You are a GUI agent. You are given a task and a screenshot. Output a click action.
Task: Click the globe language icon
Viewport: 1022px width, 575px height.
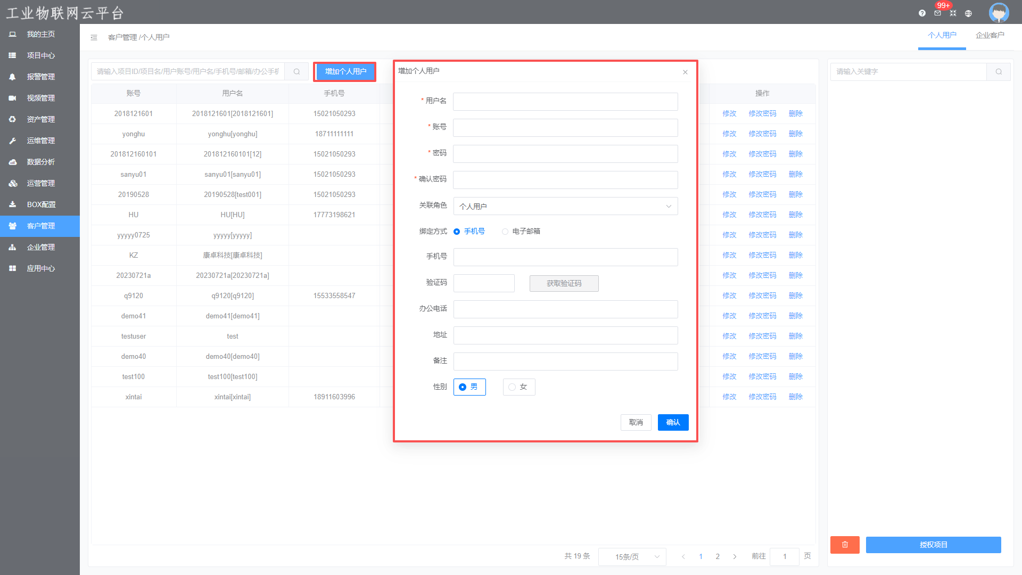click(x=968, y=13)
